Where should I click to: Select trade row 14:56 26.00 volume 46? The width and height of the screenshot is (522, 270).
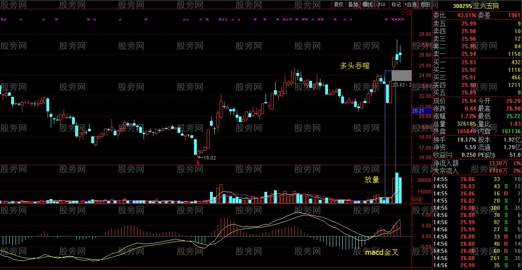[x=477, y=244]
